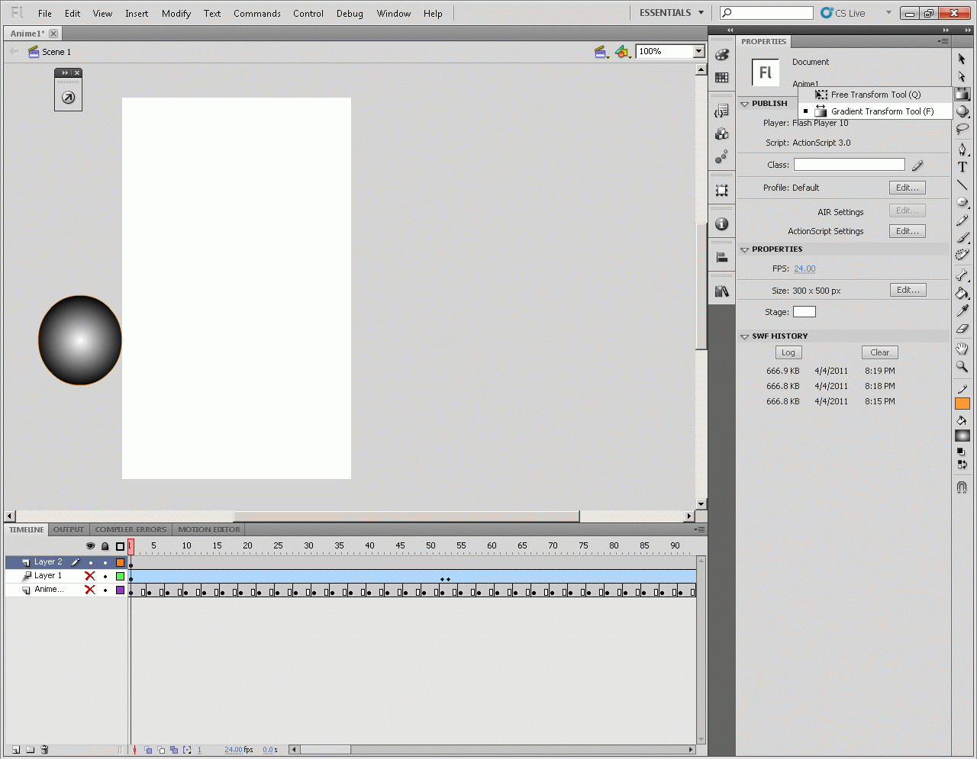This screenshot has height=759, width=977.
Task: Switch to the COMPILER ERRORS tab
Action: click(x=131, y=529)
